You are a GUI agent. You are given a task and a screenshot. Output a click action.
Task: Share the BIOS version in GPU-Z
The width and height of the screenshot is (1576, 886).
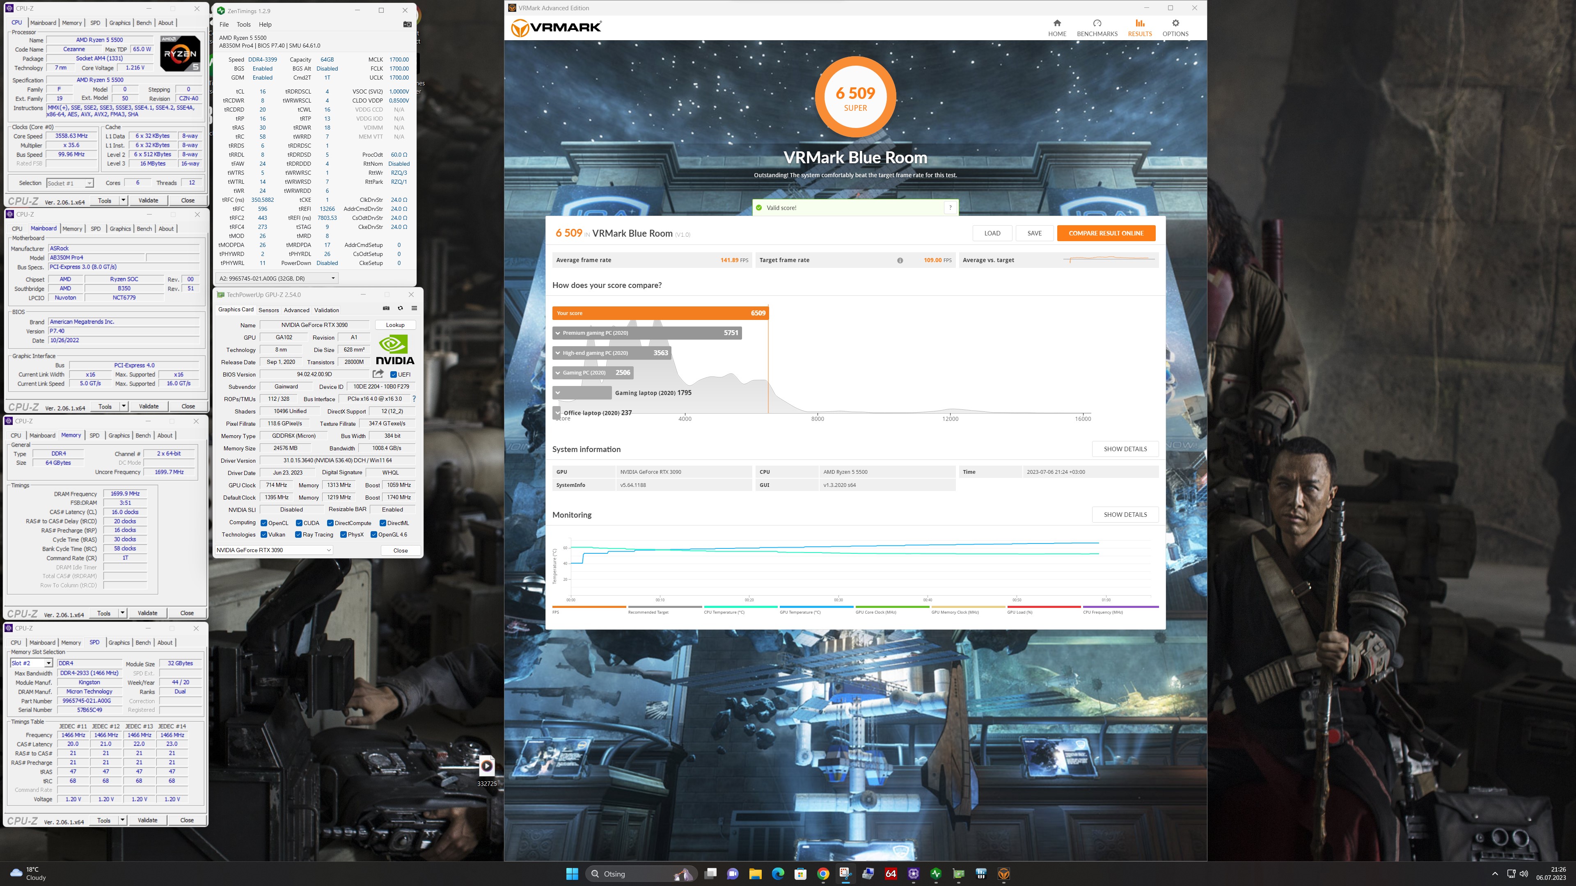click(378, 374)
